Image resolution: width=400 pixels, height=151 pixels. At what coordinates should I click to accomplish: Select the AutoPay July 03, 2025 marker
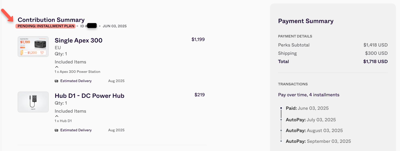pos(281,120)
